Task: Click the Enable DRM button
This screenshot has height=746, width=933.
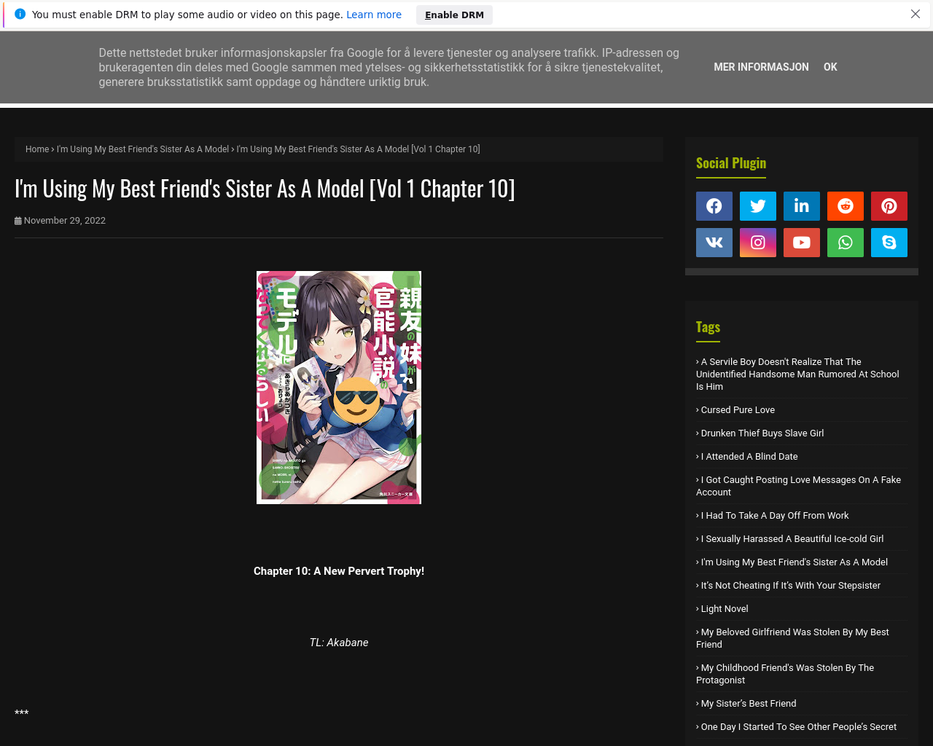Action: tap(454, 15)
